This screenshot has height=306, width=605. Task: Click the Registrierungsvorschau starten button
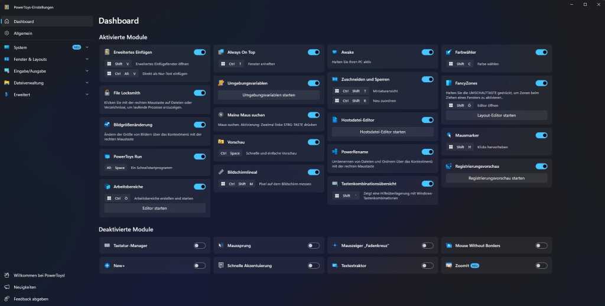pos(496,178)
